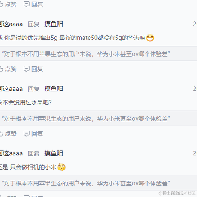Open author 呵这aaaa of the mate50 comment

click(x=11, y=24)
